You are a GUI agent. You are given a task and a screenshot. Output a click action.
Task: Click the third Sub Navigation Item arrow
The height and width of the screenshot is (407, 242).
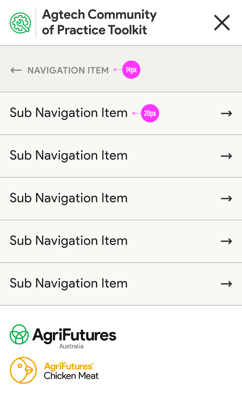click(x=226, y=199)
